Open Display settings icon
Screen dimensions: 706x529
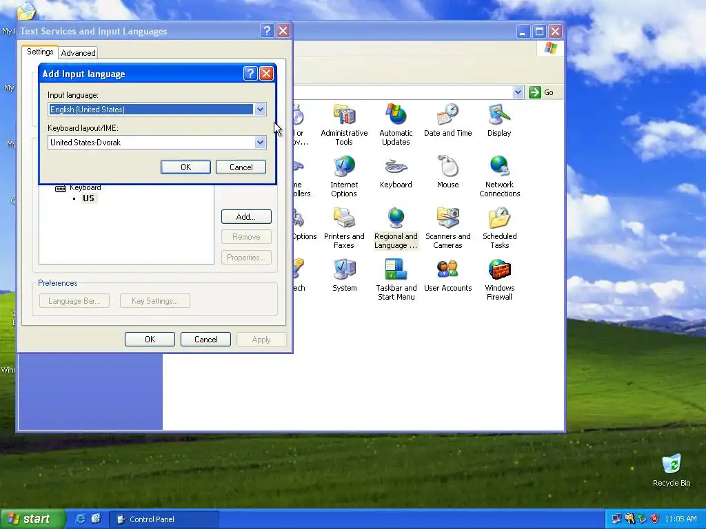coord(499,120)
